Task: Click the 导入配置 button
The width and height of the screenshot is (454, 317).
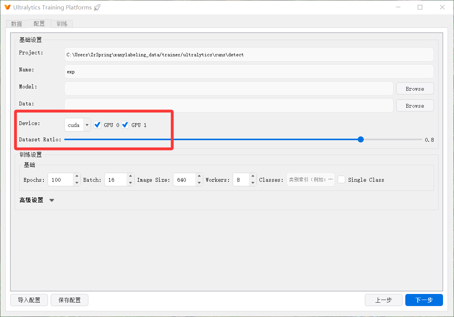Action: point(29,300)
